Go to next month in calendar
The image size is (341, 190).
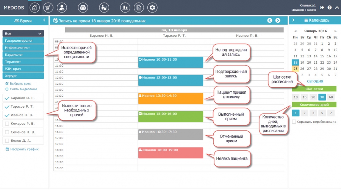335,31
